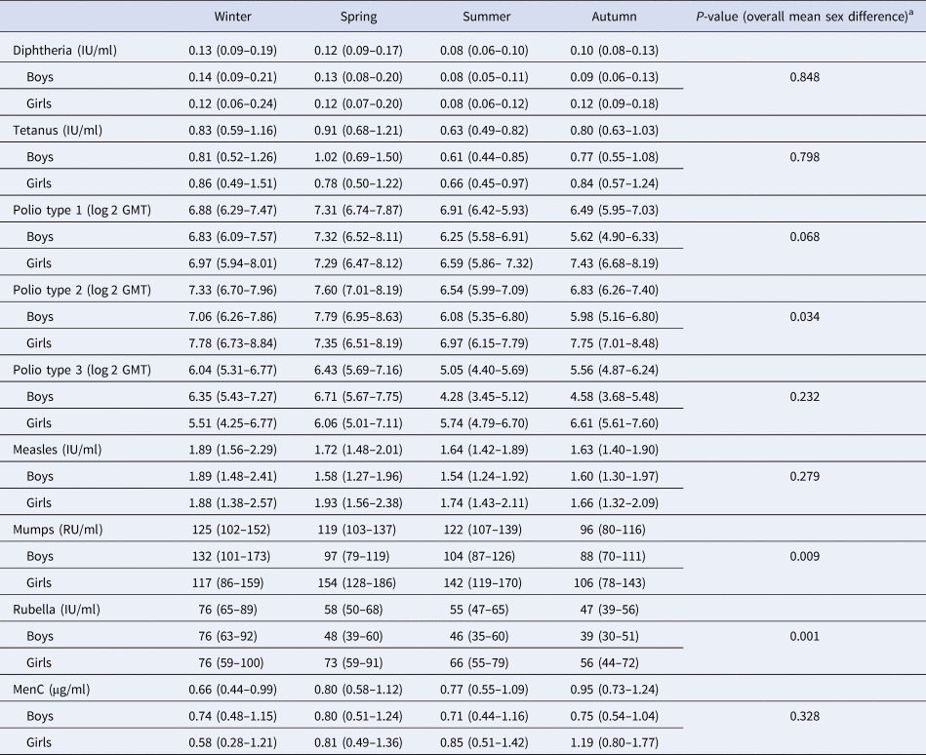Screen dimensions: 926x755
Task: Select the Mumps (RU/ml) row label
Action: pos(58,529)
